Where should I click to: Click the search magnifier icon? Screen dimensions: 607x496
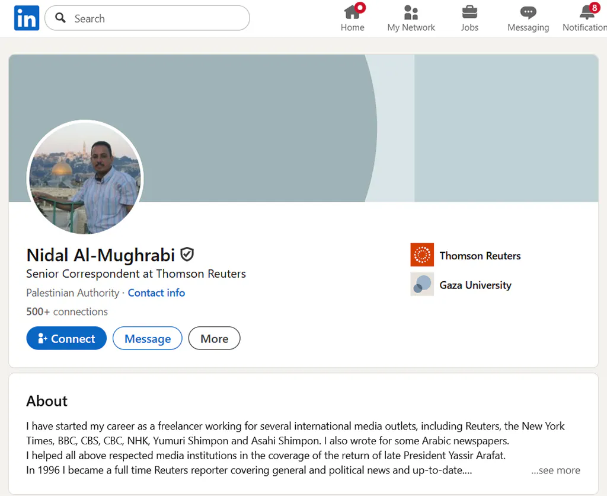pos(60,18)
